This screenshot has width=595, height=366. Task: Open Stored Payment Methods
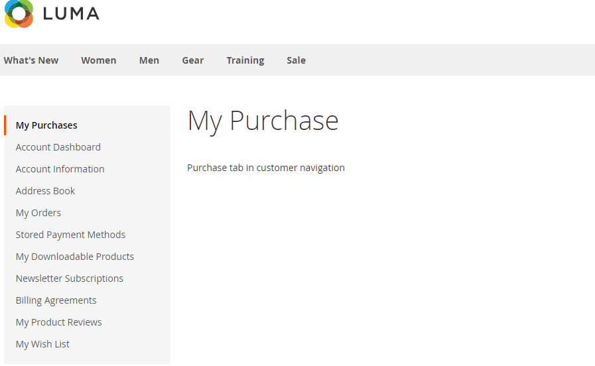click(70, 235)
